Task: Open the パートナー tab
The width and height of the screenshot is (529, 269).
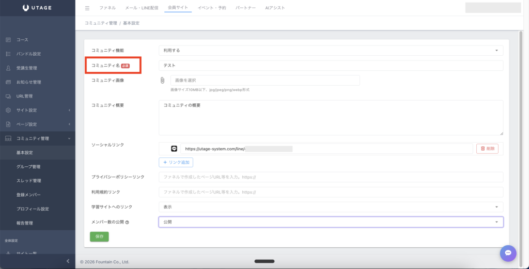Action: coord(245,8)
